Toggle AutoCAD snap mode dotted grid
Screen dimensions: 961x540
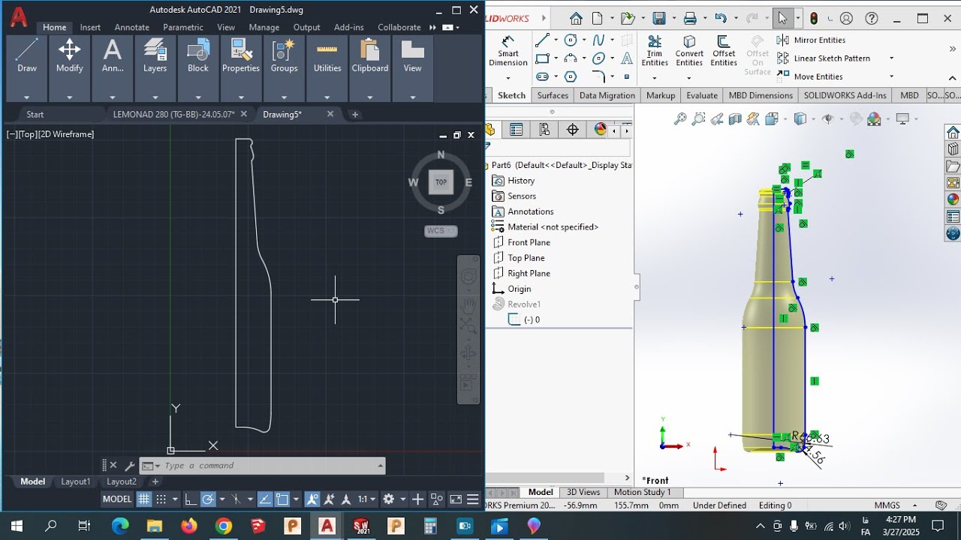pyautogui.click(x=161, y=499)
